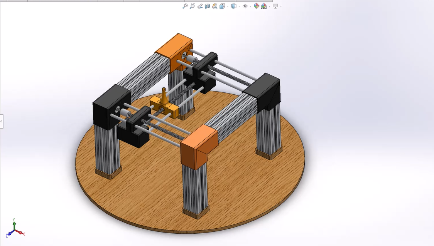Activate the Zoom to Area tool
The width and height of the screenshot is (434, 246).
192,6
